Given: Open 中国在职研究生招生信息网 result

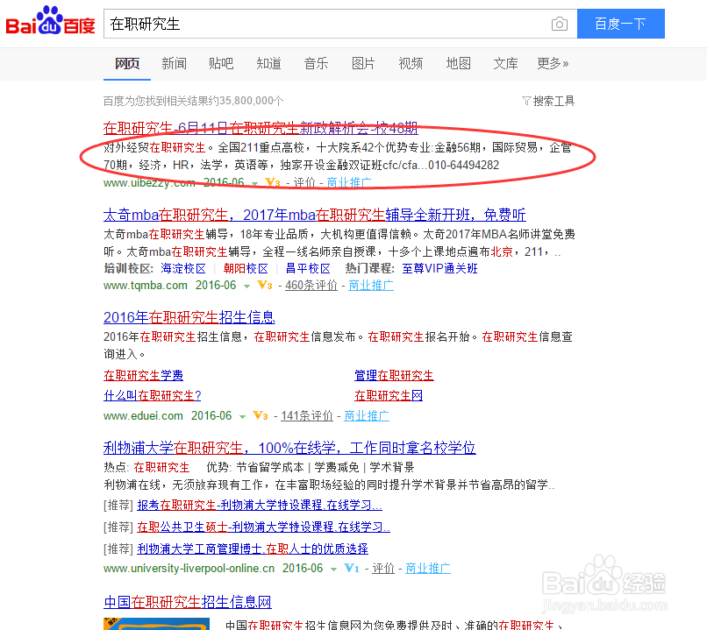Looking at the screenshot, I should coord(188,602).
